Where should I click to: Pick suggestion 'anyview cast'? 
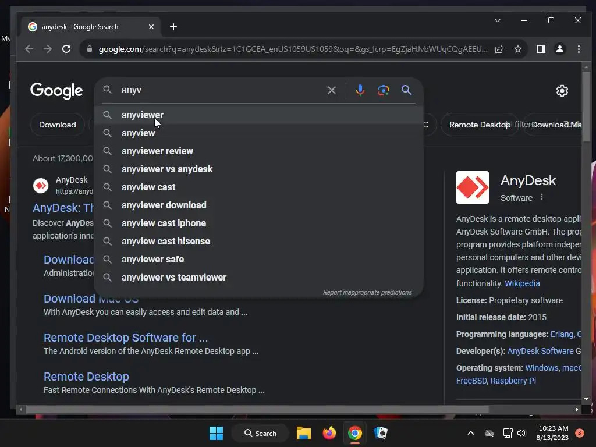coord(258,187)
